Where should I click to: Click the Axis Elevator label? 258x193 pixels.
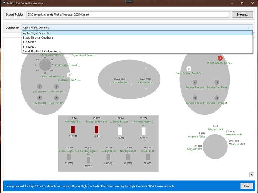[146, 82]
